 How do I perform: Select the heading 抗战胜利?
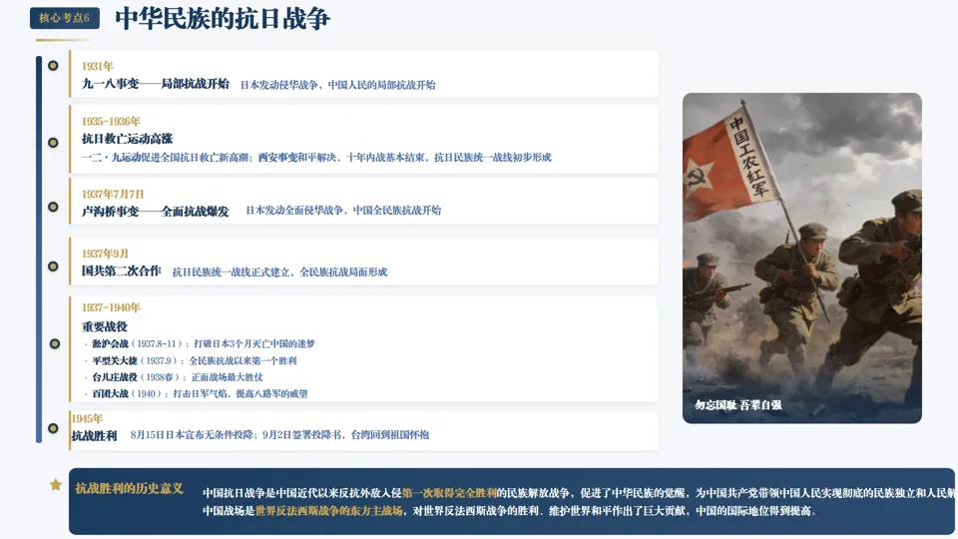tap(94, 436)
